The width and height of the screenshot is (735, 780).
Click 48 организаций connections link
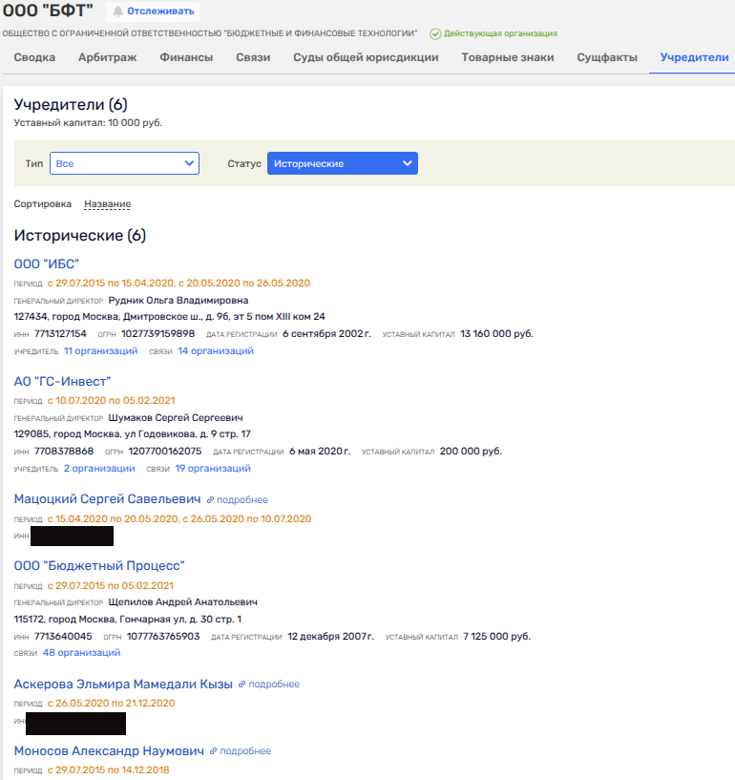click(x=81, y=653)
